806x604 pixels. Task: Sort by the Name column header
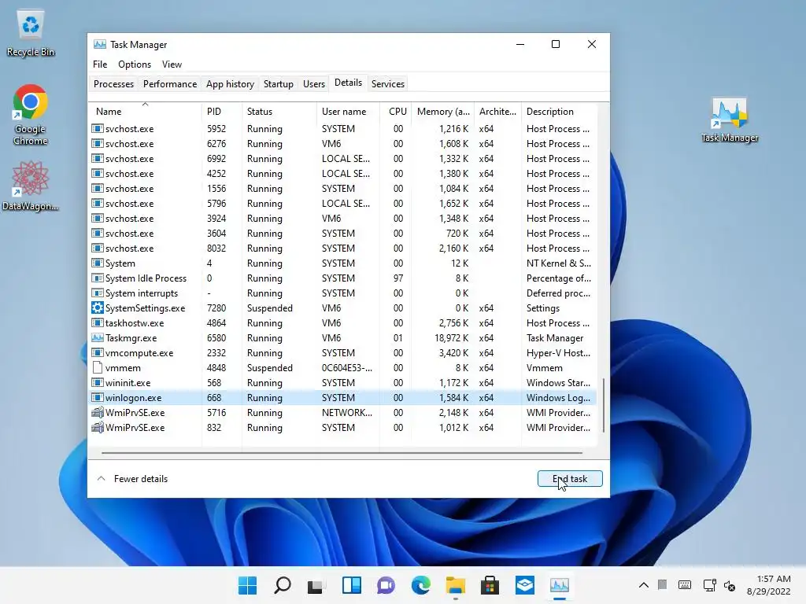(145, 112)
